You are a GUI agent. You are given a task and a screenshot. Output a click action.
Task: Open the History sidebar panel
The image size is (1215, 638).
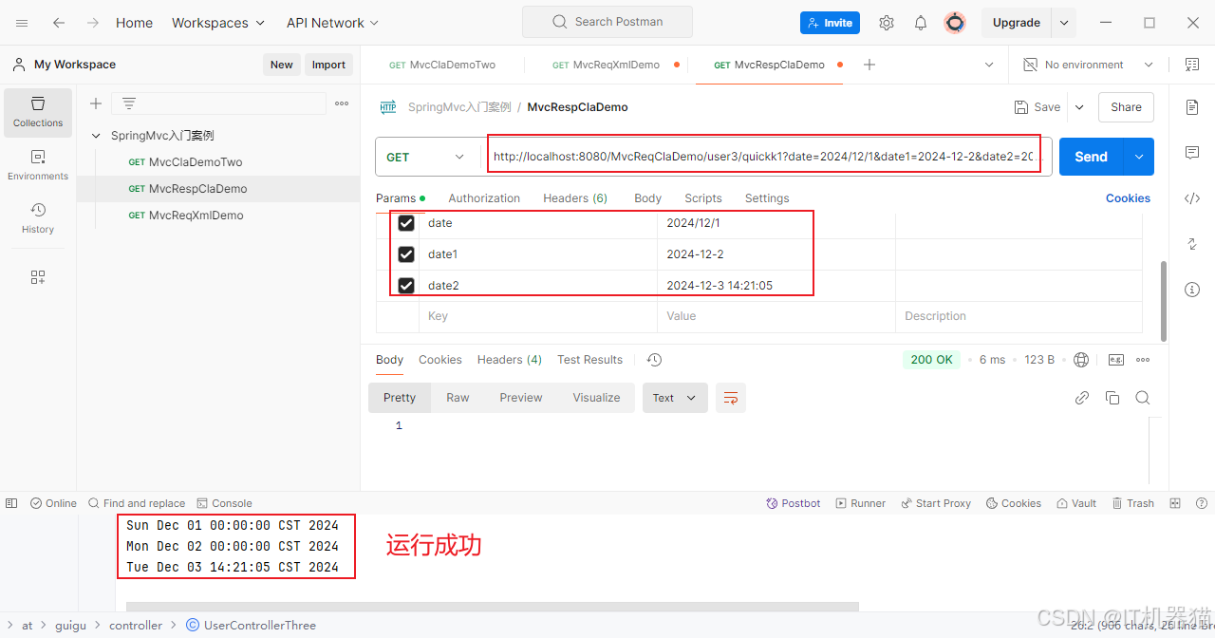coord(38,218)
